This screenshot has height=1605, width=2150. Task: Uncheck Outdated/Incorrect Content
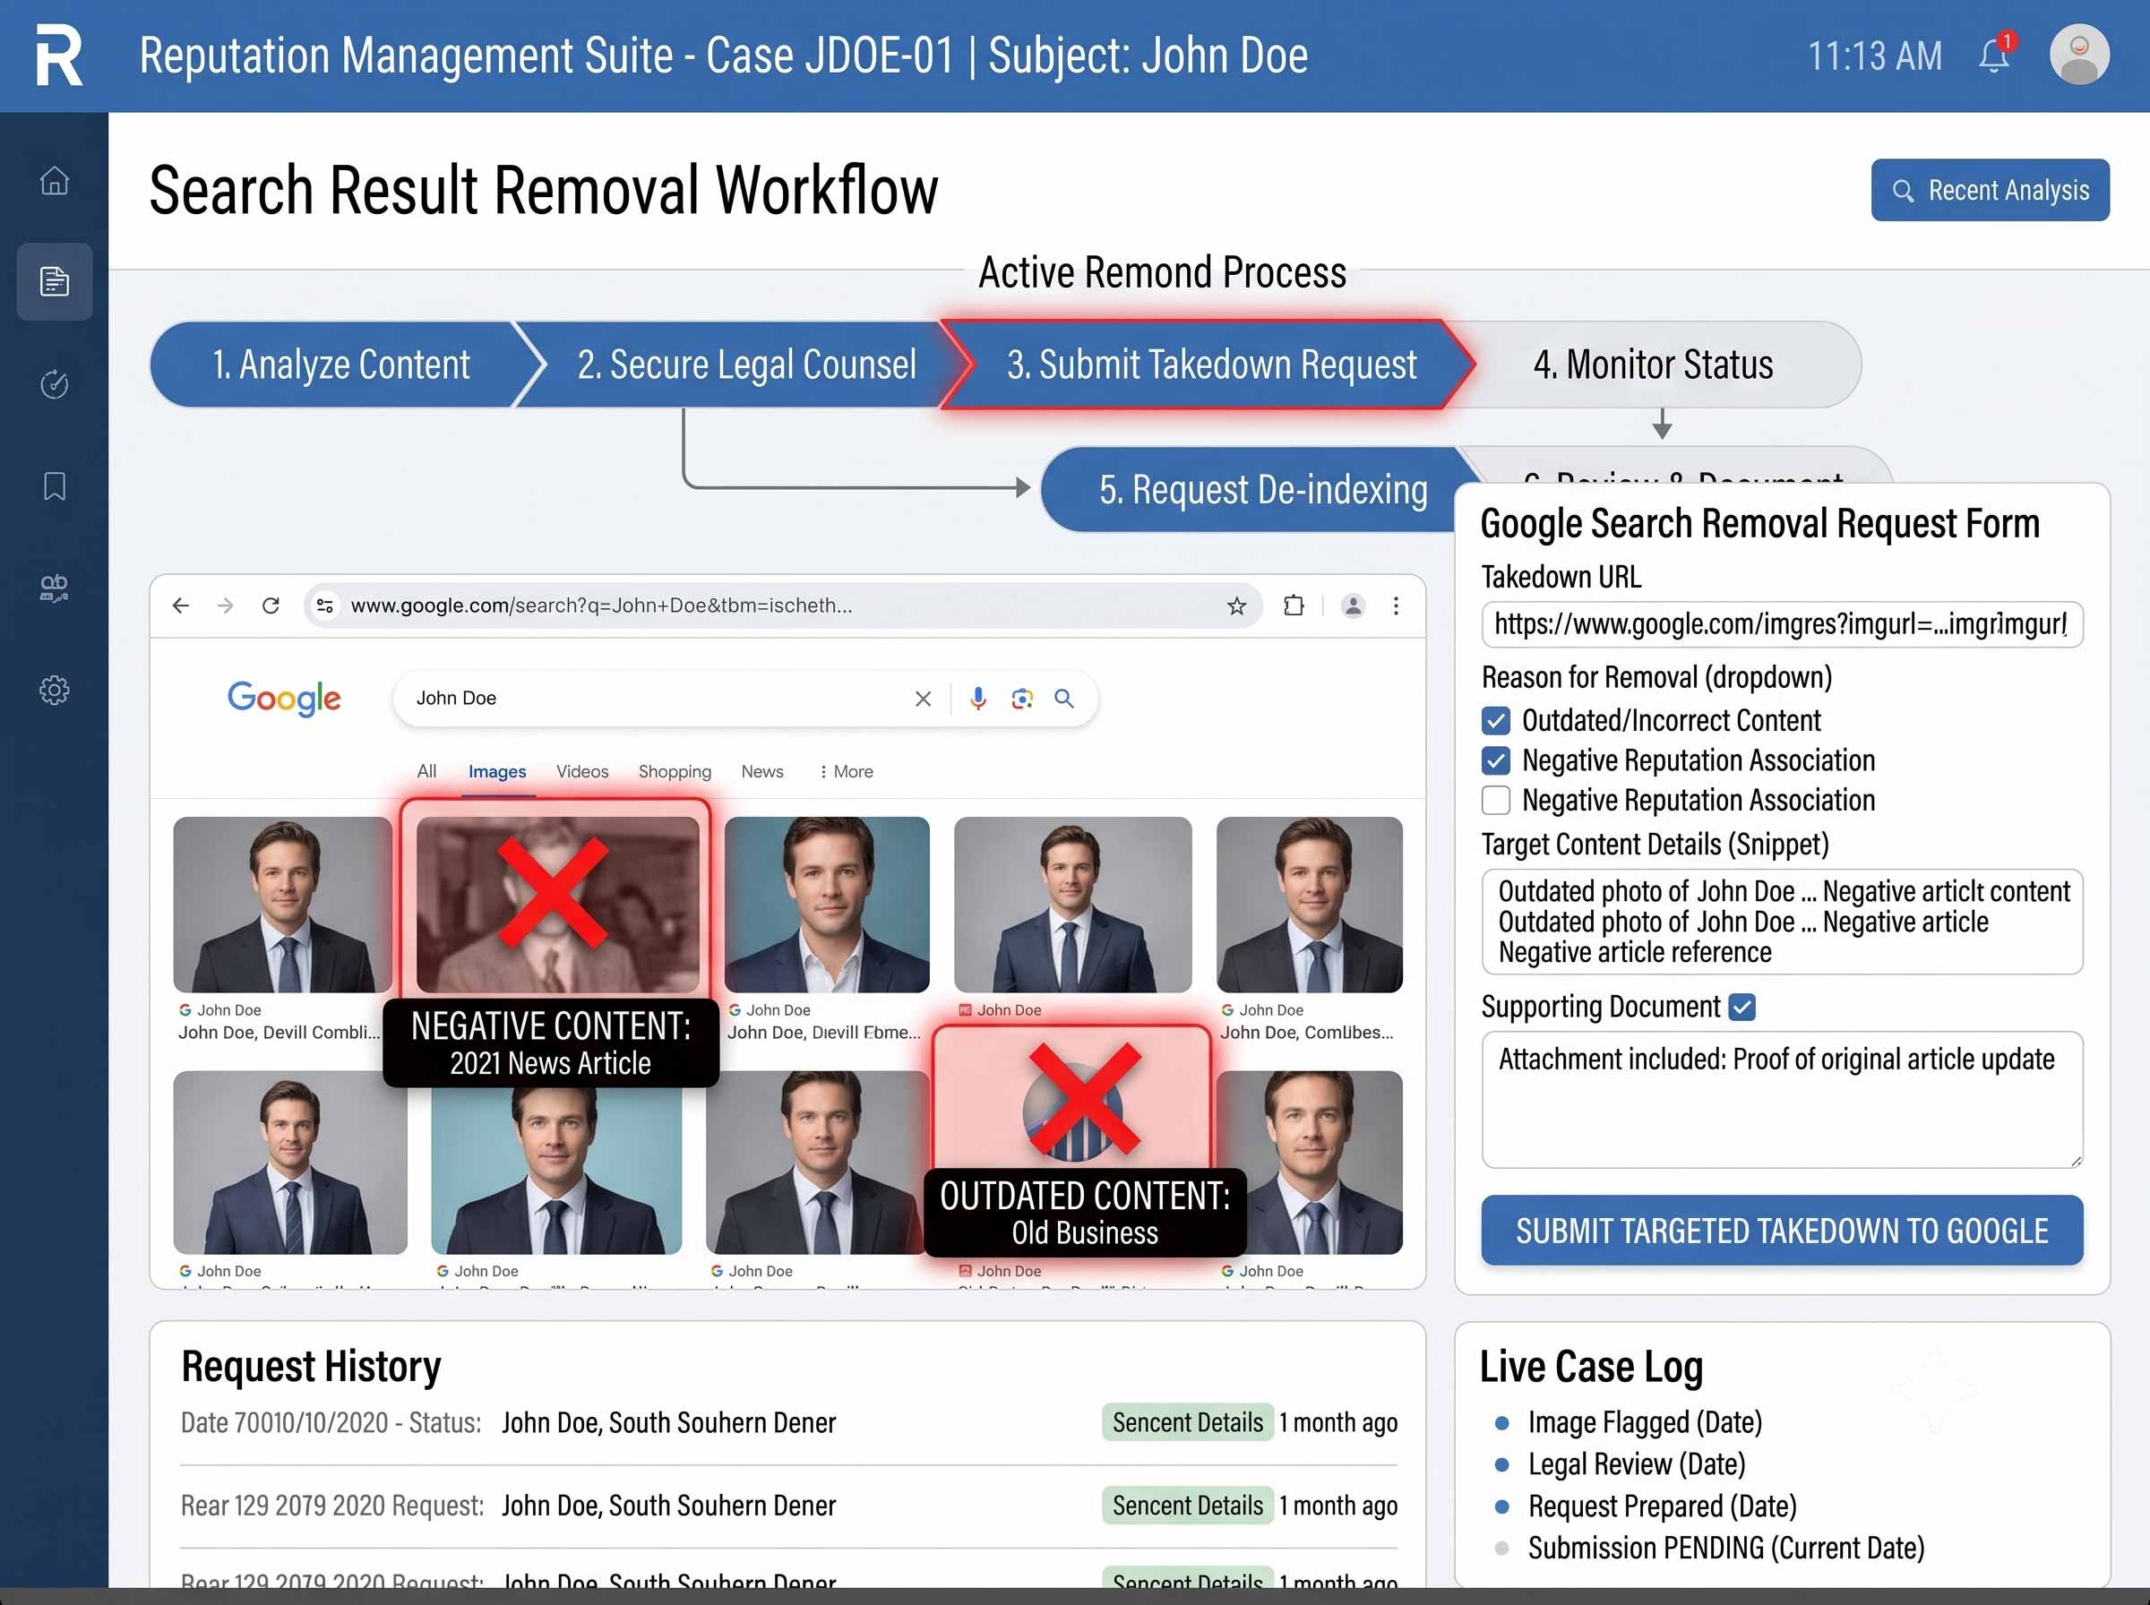(x=1496, y=721)
